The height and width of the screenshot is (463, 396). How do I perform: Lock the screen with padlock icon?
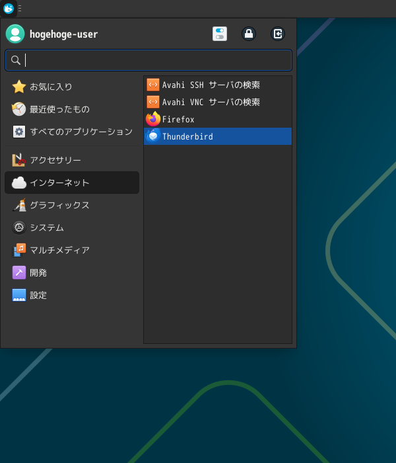(x=249, y=34)
